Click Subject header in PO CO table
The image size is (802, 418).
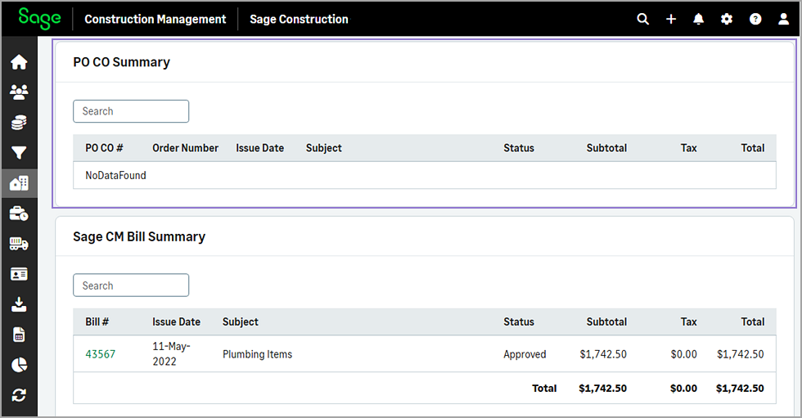point(324,148)
